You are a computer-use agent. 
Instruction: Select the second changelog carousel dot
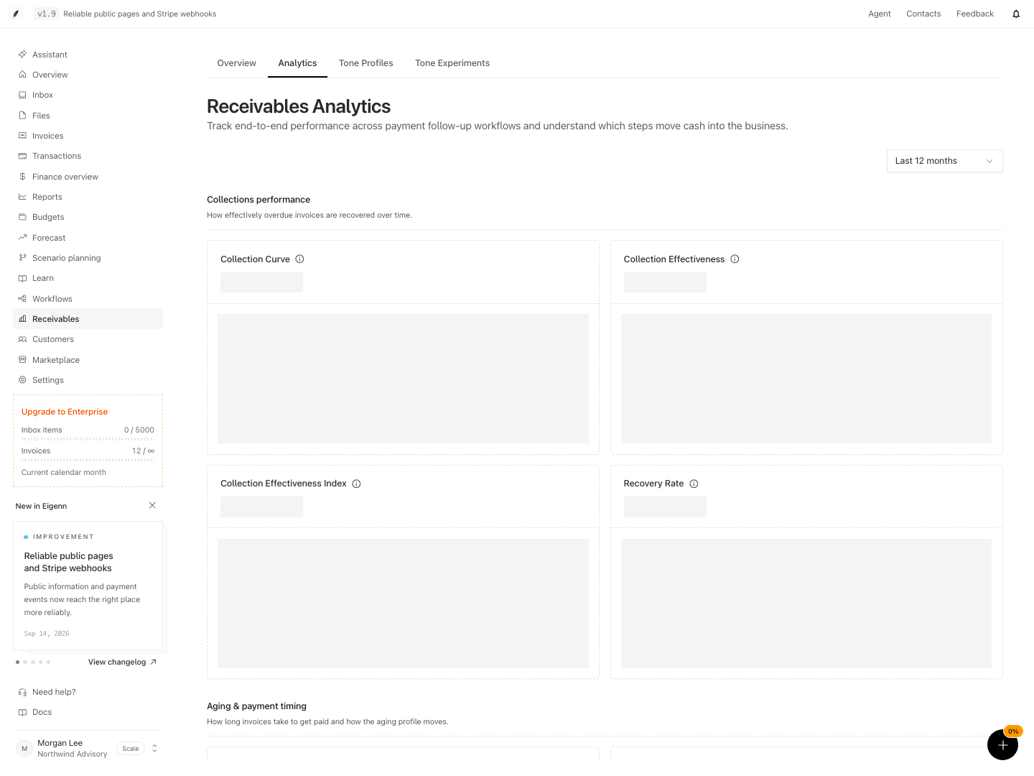(x=25, y=662)
